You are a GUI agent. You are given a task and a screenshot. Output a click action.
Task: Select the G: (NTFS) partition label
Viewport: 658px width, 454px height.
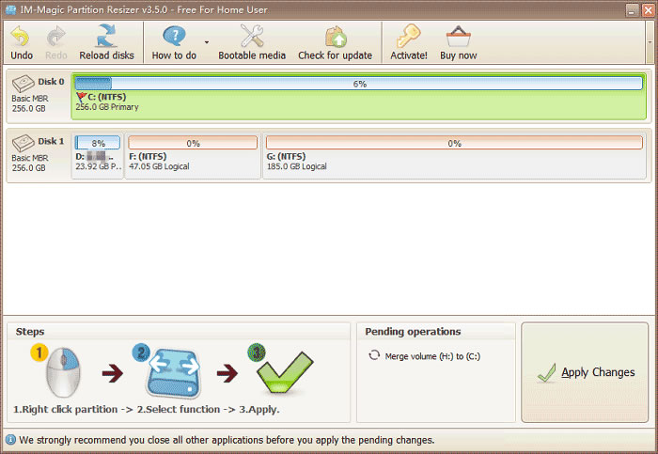click(286, 157)
